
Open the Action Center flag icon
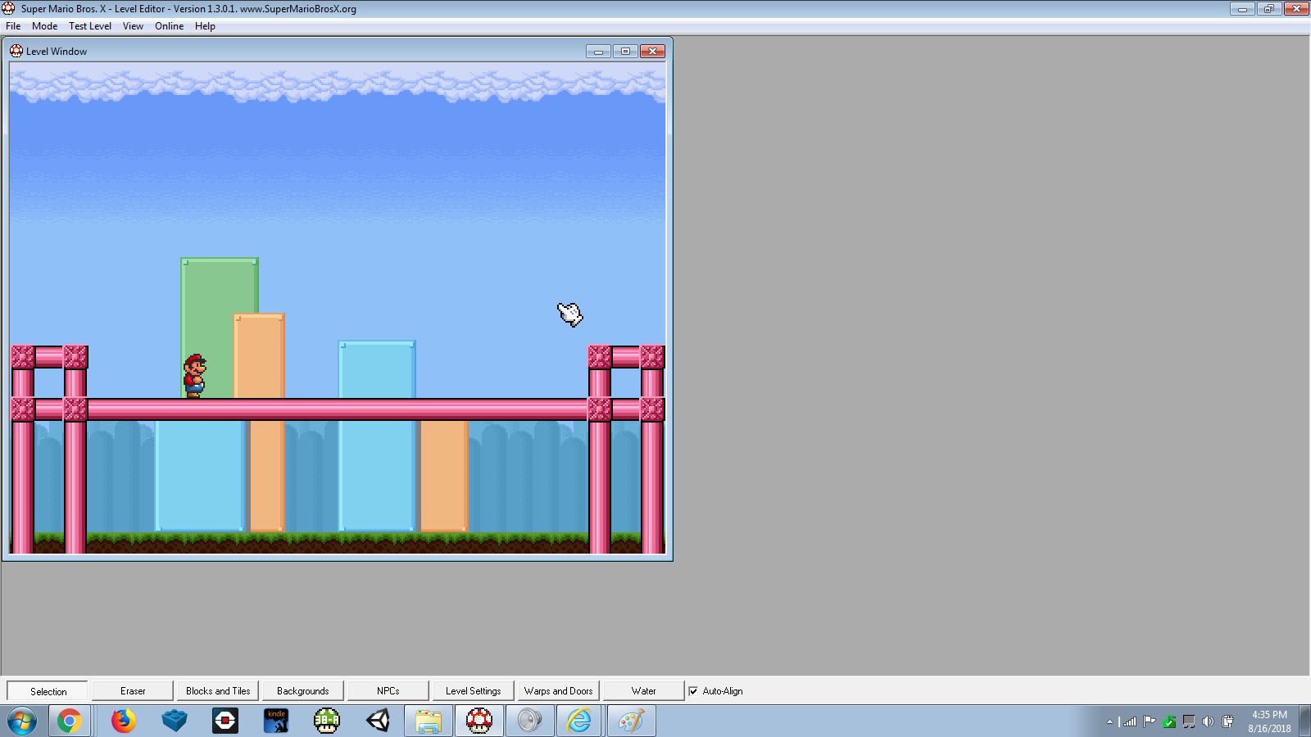click(x=1150, y=721)
